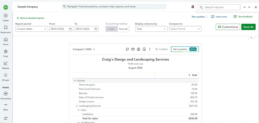The image size is (259, 123).
Task: Click Back to standard reports
Action: click(x=30, y=18)
